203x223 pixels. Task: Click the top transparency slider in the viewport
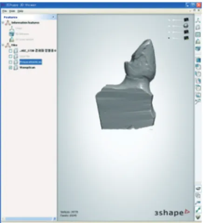point(177,20)
